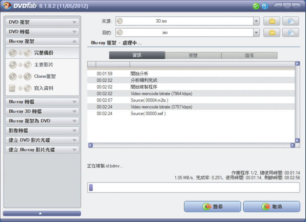
Task: Select log row 分析順利完成
Action: (191, 80)
